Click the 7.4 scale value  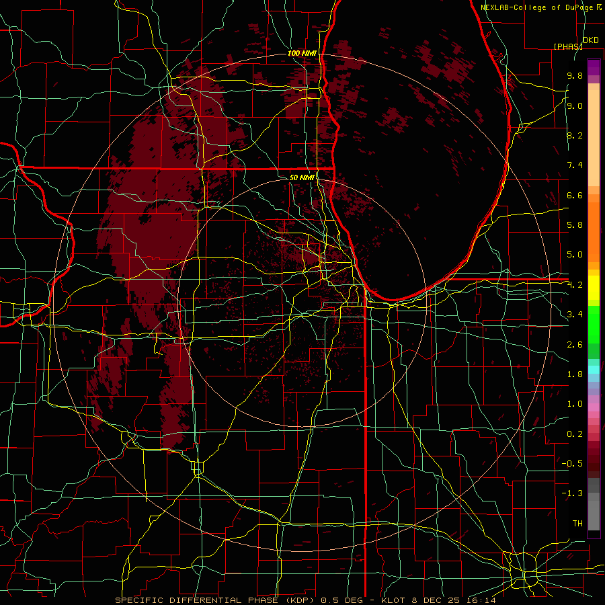pos(575,165)
